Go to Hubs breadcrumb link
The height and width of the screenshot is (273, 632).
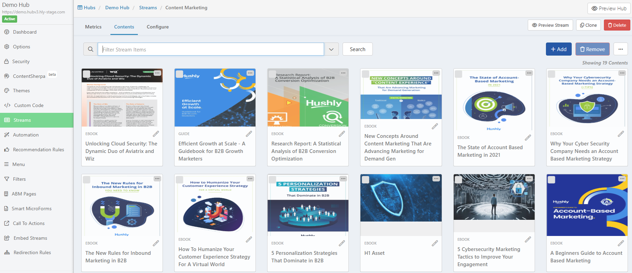click(86, 8)
